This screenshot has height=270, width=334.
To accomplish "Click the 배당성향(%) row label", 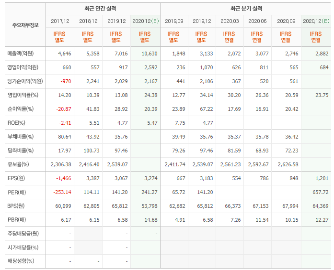I will coord(21,261).
